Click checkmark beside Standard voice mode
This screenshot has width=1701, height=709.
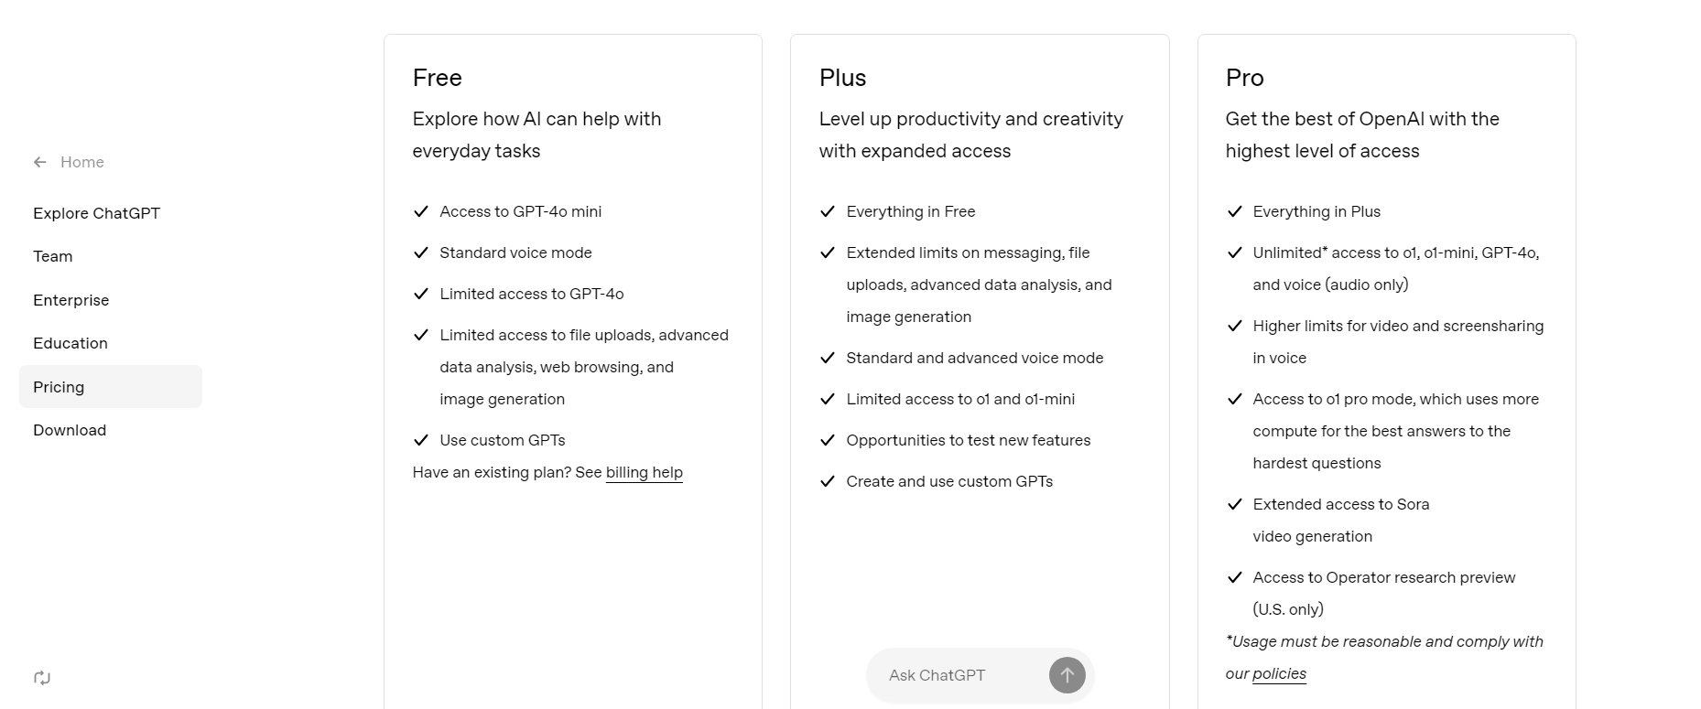pyautogui.click(x=421, y=252)
